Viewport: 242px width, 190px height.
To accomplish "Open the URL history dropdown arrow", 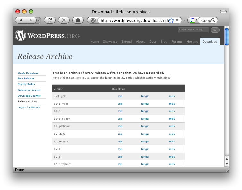I will tap(177, 20).
